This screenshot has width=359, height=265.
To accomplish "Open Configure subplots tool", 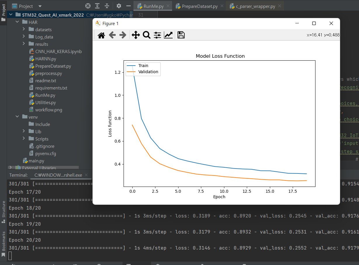I will point(157,35).
